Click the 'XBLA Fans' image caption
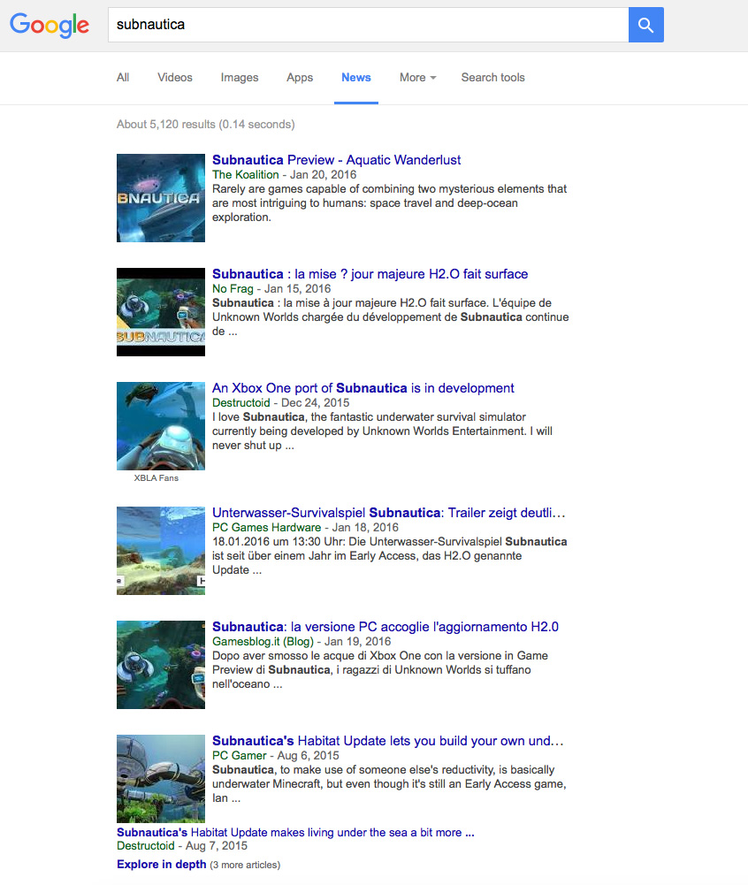This screenshot has height=885, width=748. pos(156,478)
